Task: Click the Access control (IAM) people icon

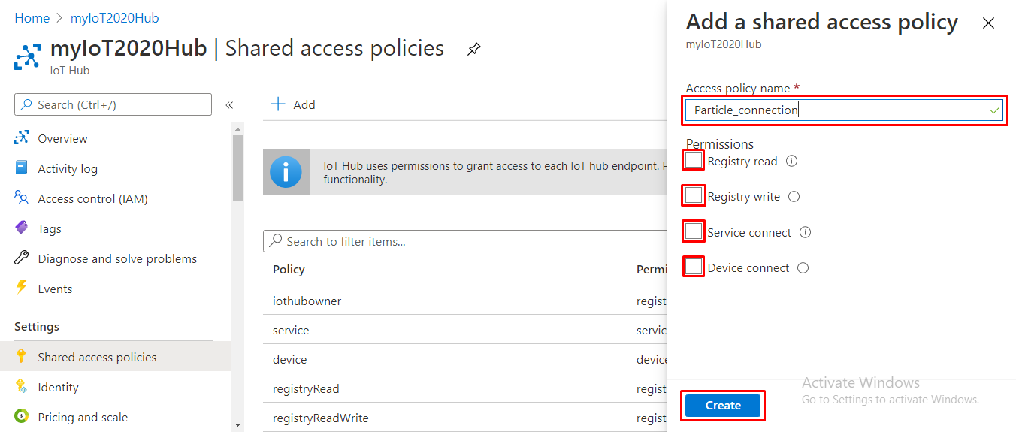Action: pyautogui.click(x=22, y=198)
